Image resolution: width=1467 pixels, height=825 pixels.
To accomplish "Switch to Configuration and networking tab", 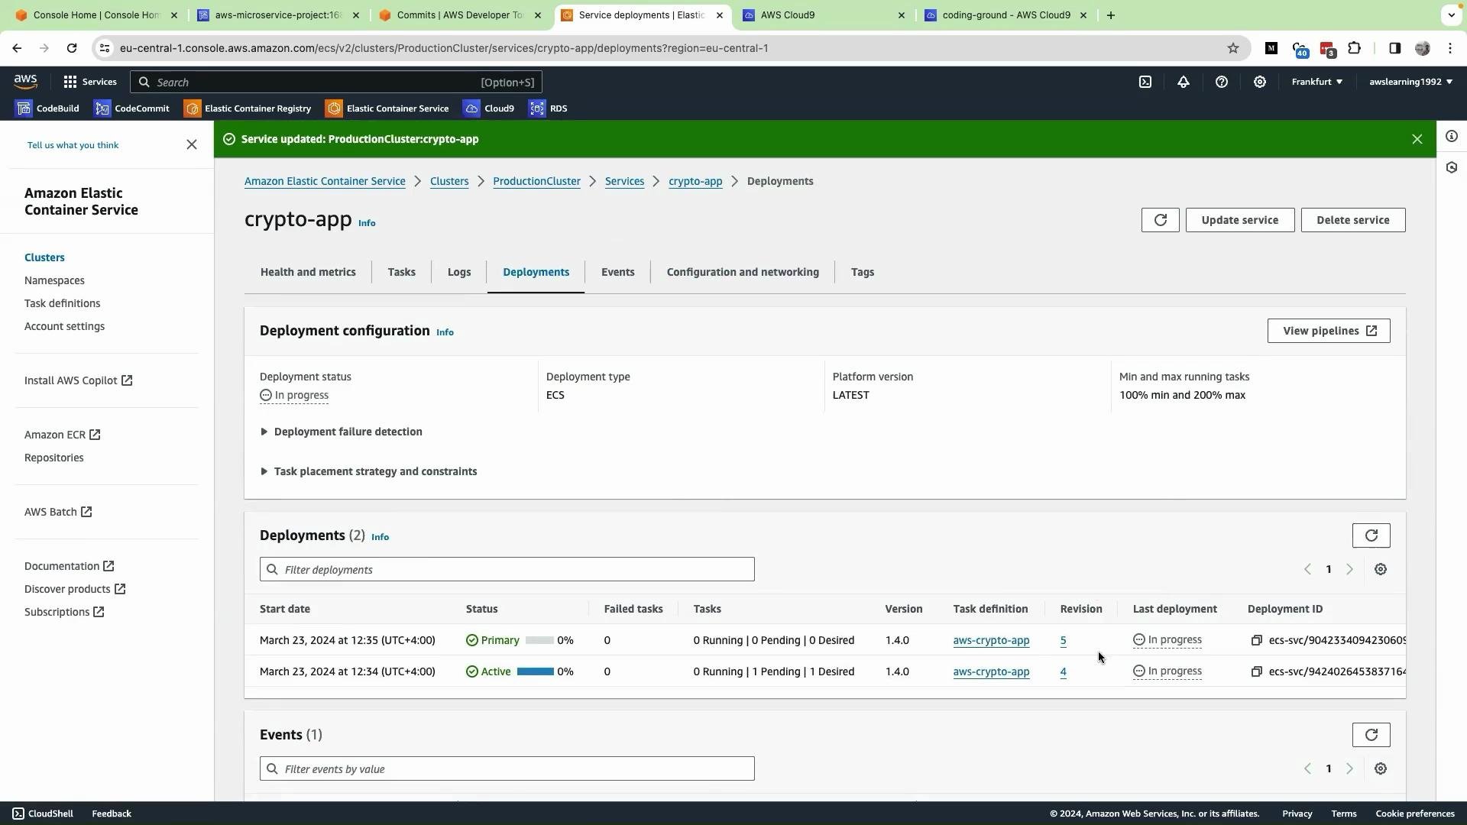I will [742, 272].
